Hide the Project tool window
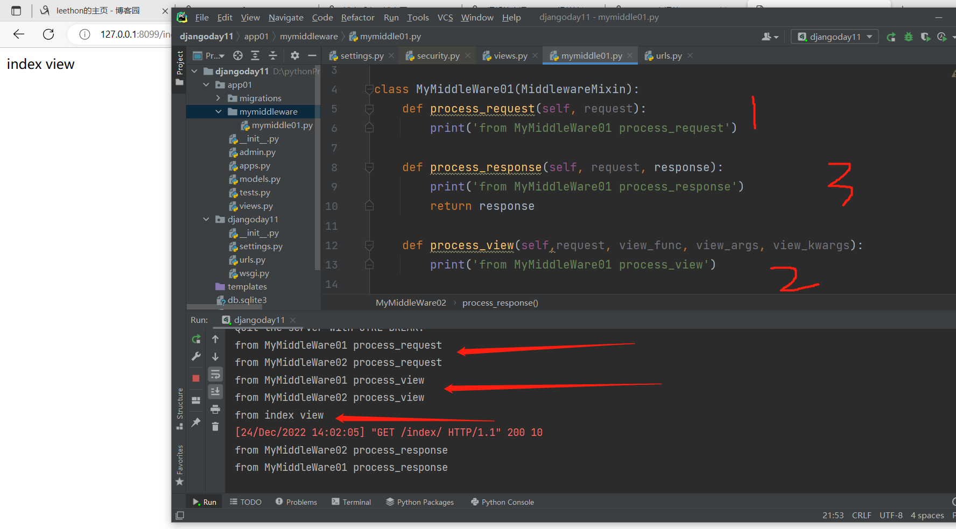Viewport: 956px width, 529px height. [x=312, y=55]
